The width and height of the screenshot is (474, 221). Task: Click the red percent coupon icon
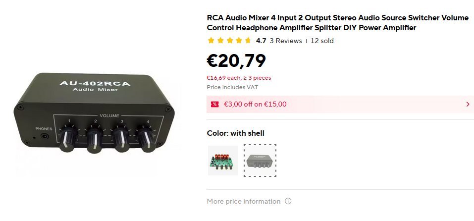click(x=214, y=104)
